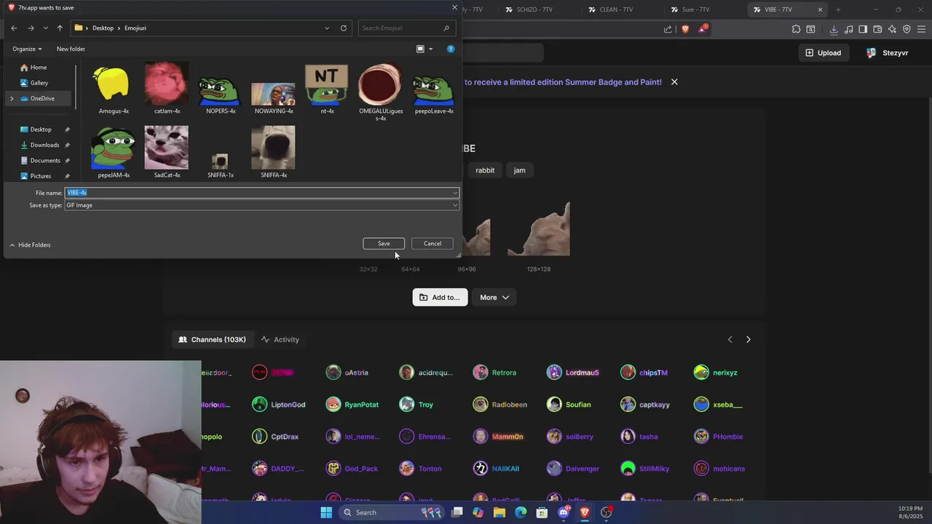Open Pictures in the navigation pane

[41, 175]
